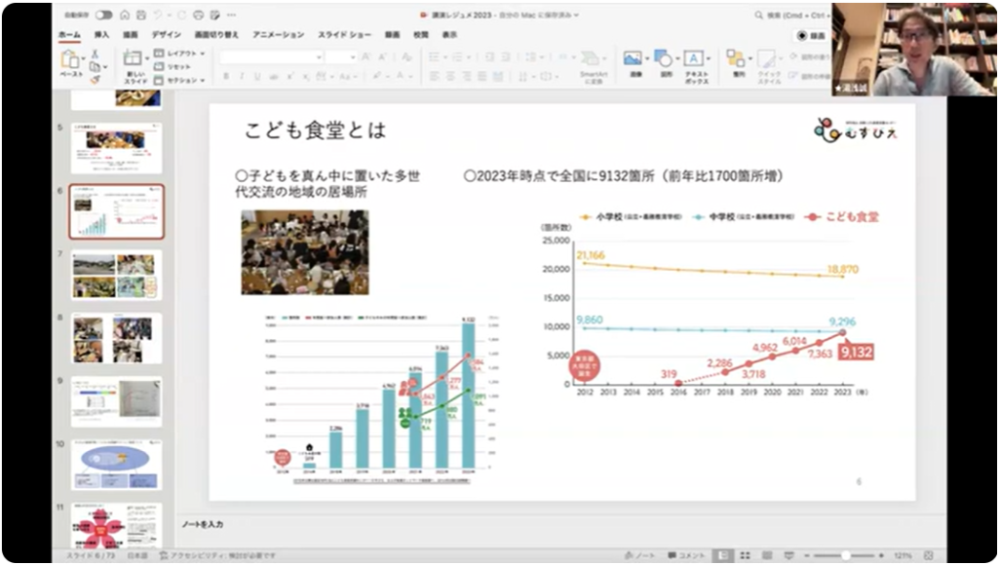Screen dimensions: 998x564
Task: Select slide 9 thumbnail
Action: pyautogui.click(x=116, y=402)
